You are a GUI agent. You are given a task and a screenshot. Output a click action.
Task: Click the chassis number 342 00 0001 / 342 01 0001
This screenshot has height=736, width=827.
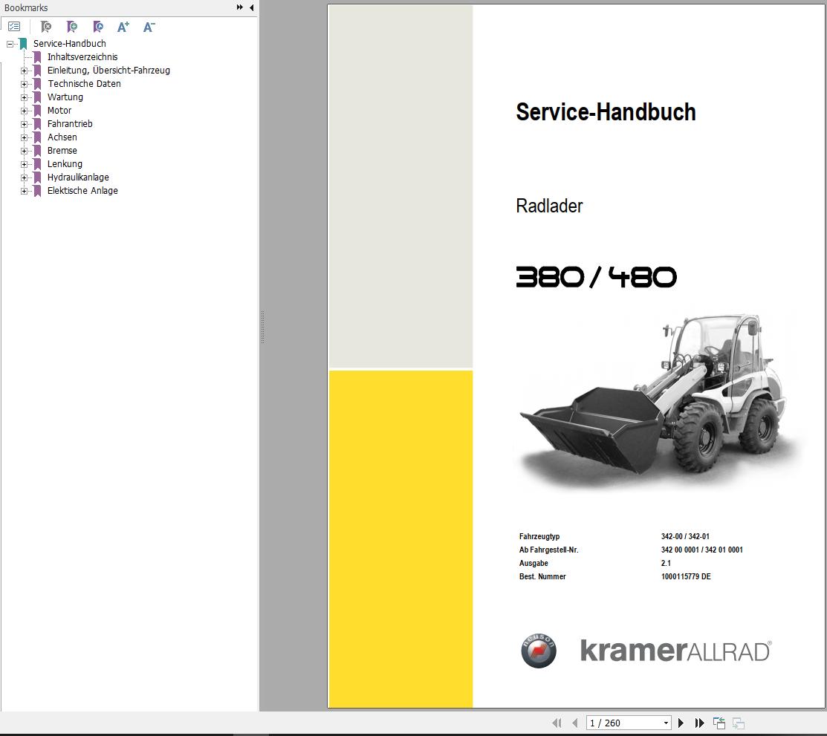(x=701, y=550)
